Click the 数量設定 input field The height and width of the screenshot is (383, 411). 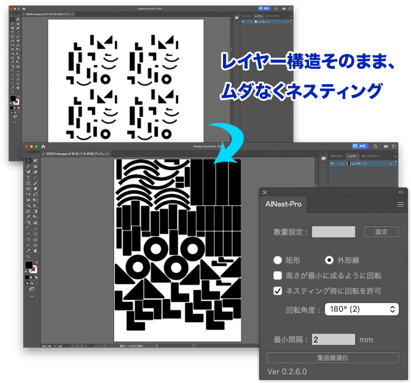tap(334, 232)
